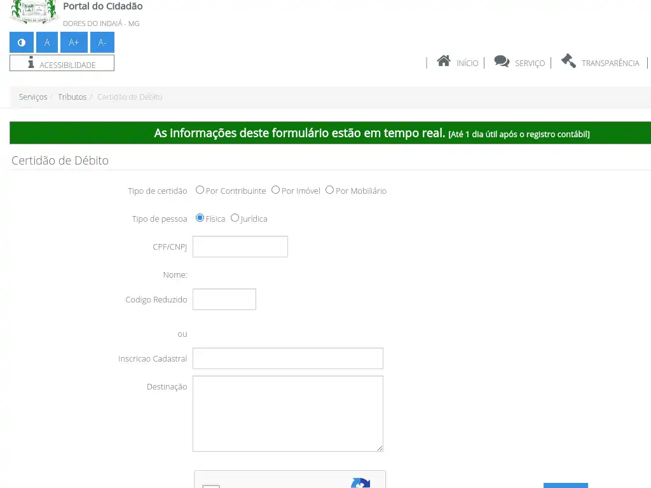Click the Inscricao Cadastral text field
Viewport: 651px width, 488px height.
[287, 358]
